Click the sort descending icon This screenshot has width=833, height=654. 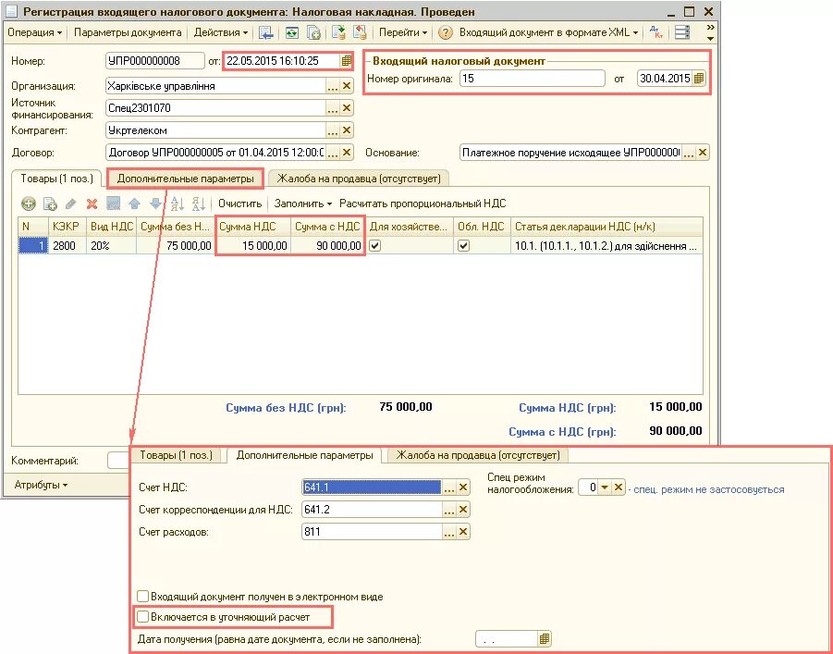click(199, 204)
